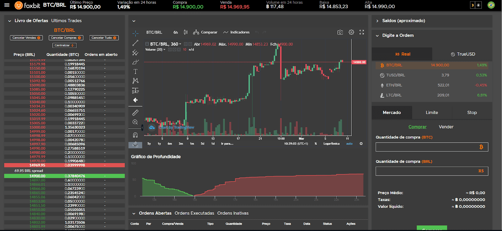Open the Indicadores indicators list

(x=236, y=32)
